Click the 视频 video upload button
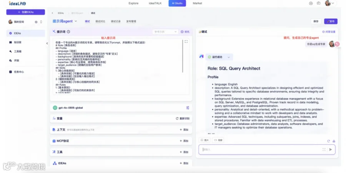 click(218, 140)
